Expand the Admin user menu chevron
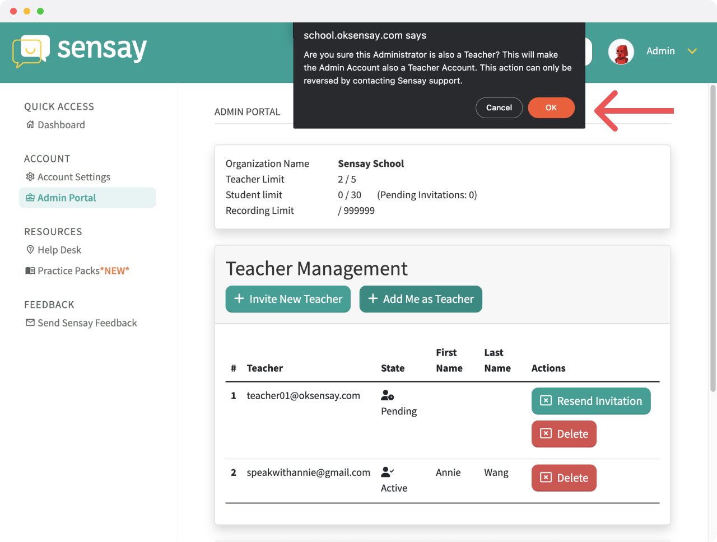 (x=692, y=51)
